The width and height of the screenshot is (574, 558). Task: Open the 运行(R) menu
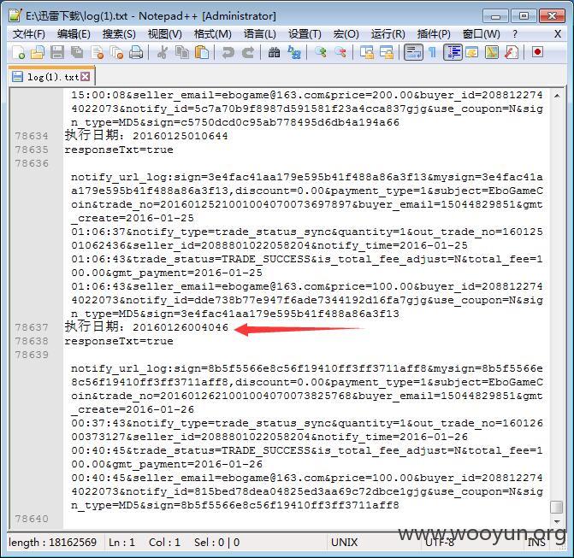click(388, 34)
